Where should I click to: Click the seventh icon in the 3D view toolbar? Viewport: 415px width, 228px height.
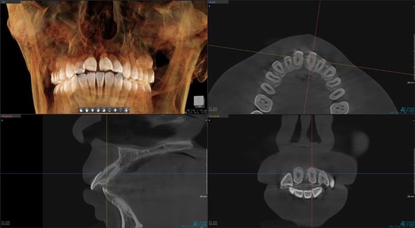pyautogui.click(x=115, y=110)
